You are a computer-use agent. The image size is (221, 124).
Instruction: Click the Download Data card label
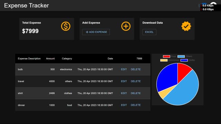click(153, 23)
